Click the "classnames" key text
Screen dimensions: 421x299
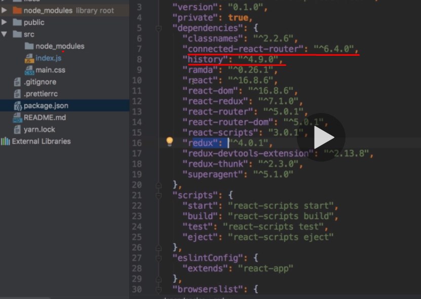pyautogui.click(x=213, y=39)
